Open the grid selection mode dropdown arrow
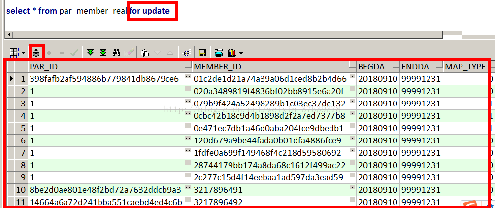495x208 pixels. click(24, 53)
